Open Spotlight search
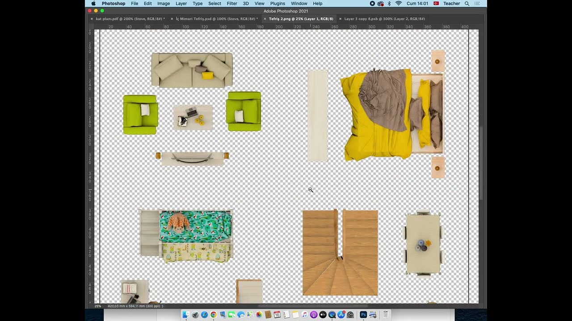The width and height of the screenshot is (572, 321). 467,4
